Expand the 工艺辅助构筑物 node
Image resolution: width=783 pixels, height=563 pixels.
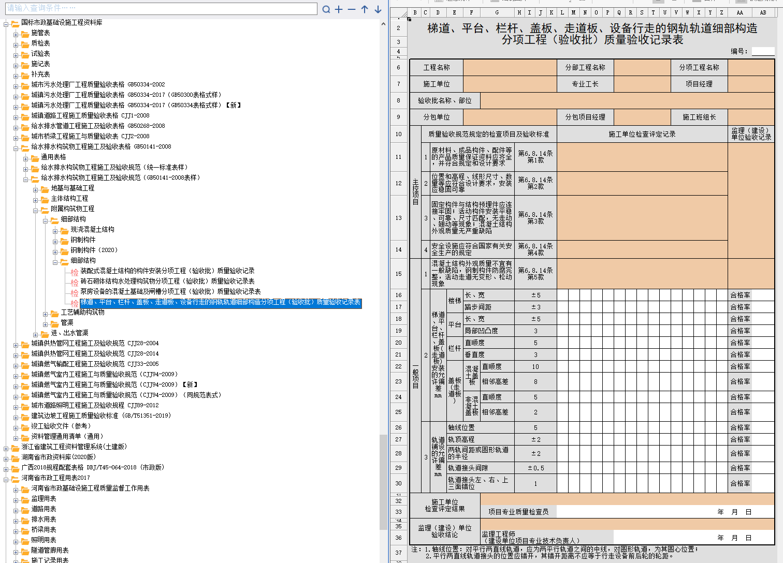click(45, 314)
